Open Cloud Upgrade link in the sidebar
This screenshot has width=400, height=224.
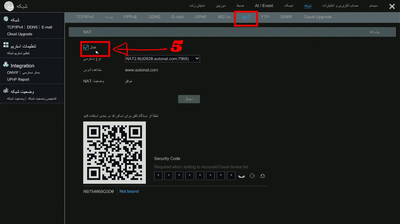(20, 34)
